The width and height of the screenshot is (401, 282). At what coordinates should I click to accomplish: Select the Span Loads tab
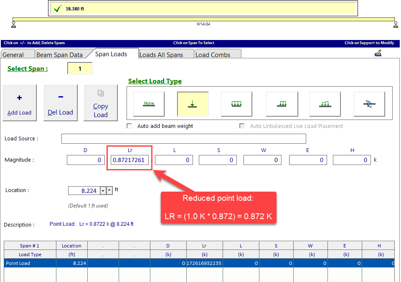(113, 54)
